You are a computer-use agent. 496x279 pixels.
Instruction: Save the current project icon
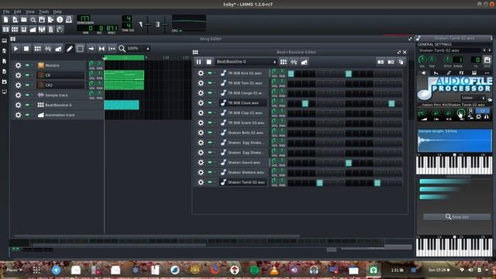[x=42, y=19]
